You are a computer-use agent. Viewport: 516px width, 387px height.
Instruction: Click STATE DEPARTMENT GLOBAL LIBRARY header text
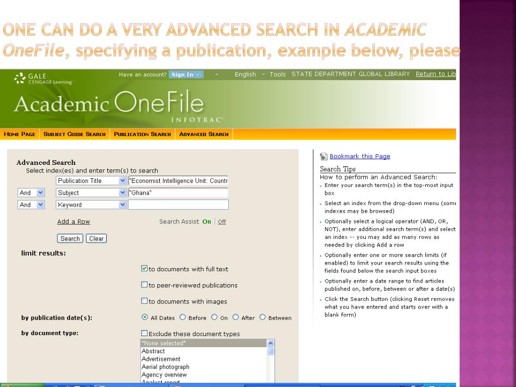pos(351,74)
